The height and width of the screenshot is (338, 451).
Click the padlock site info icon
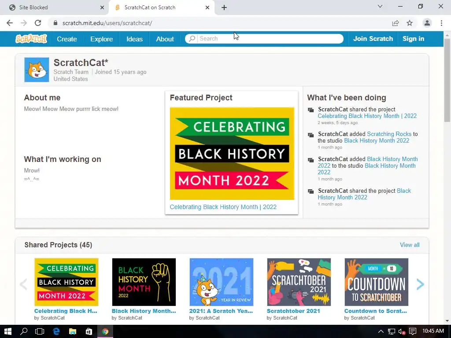[55, 23]
